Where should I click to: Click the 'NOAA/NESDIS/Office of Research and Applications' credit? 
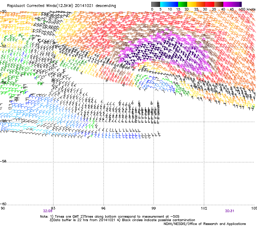pyautogui.click(x=205, y=224)
